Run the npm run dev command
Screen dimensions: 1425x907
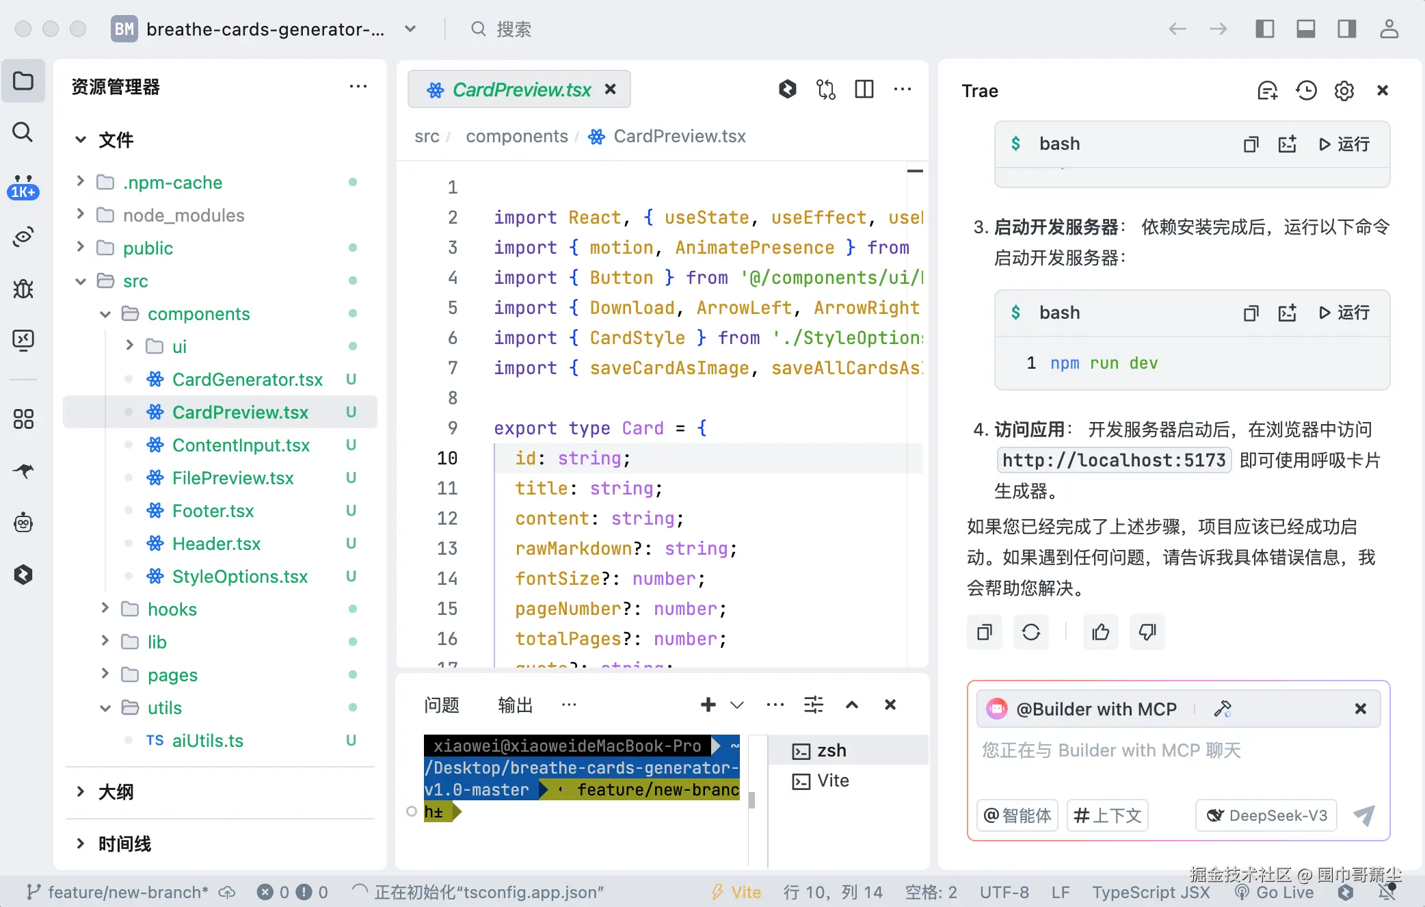coord(1344,313)
